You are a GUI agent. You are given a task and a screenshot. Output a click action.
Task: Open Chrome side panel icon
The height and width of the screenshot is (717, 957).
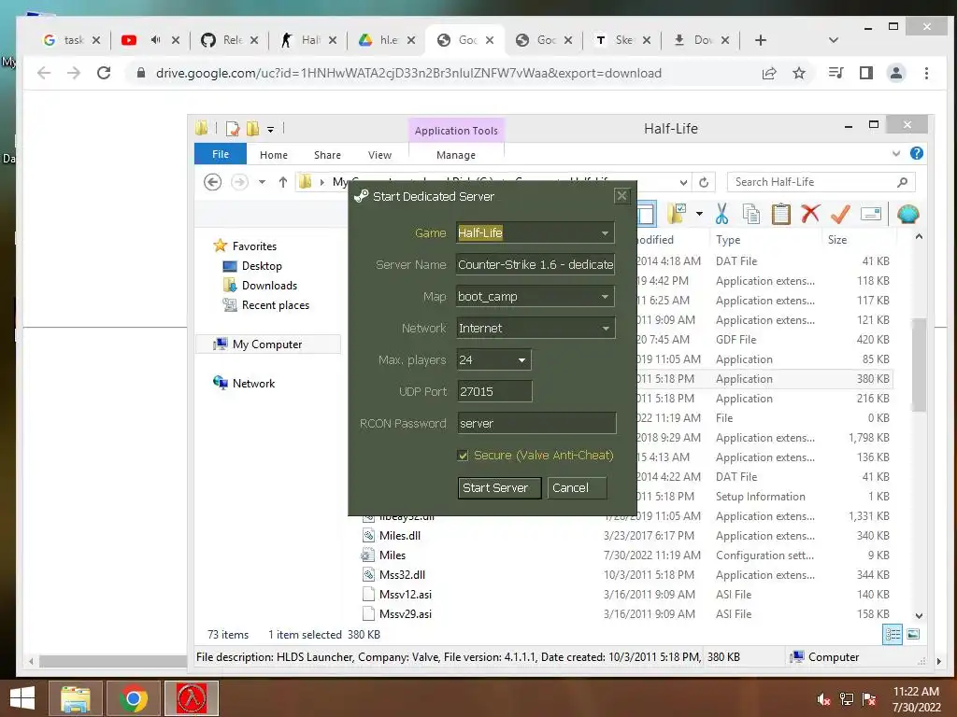click(x=866, y=73)
